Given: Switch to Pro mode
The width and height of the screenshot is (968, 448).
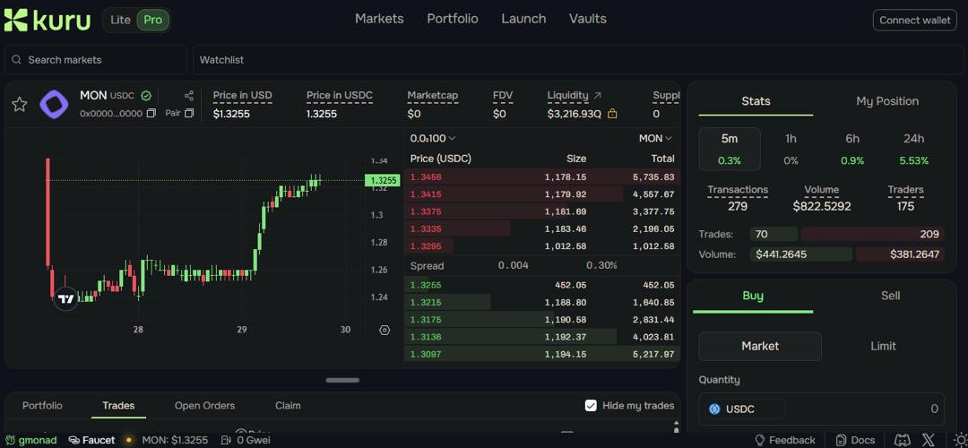Looking at the screenshot, I should click(x=153, y=20).
